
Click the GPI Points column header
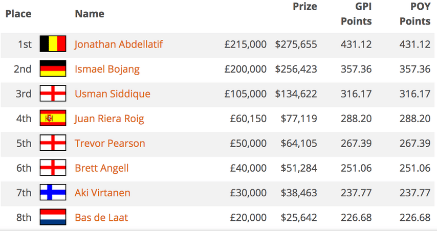tap(357, 14)
